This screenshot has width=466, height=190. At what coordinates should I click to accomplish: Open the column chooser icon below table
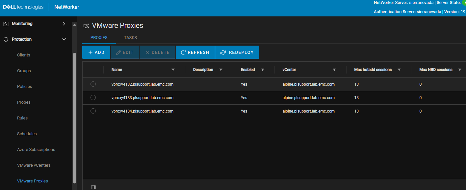point(93,187)
